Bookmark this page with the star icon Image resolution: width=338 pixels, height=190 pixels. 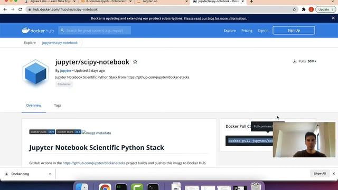294,9
